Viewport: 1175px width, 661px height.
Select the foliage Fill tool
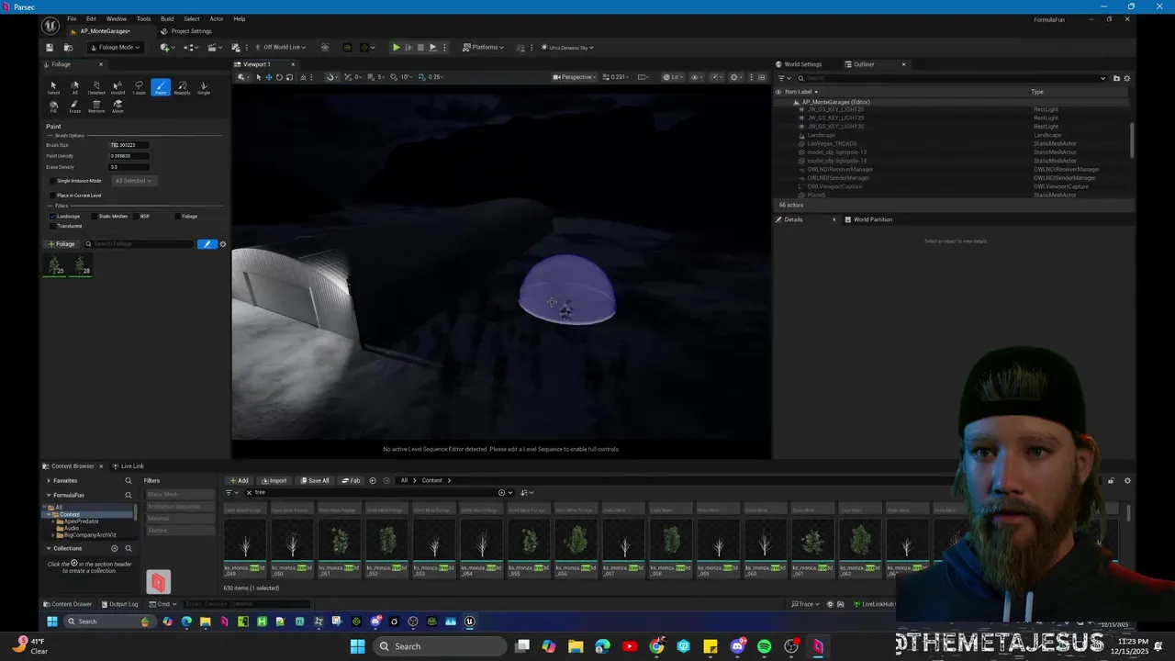pos(53,106)
